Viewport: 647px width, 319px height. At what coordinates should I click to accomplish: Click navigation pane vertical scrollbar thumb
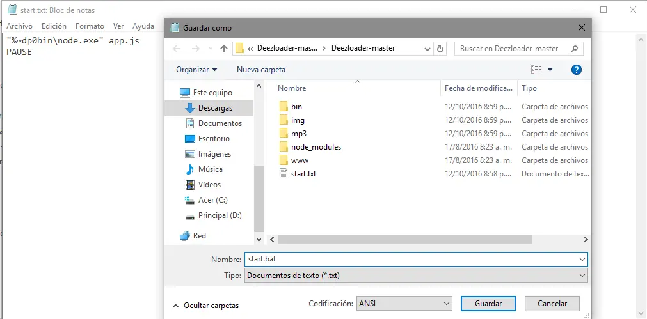click(259, 198)
